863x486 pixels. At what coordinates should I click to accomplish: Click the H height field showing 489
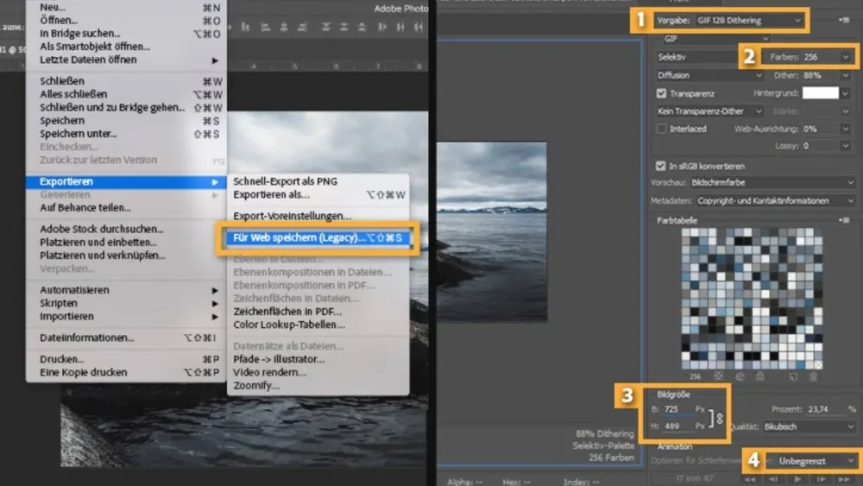point(677,426)
